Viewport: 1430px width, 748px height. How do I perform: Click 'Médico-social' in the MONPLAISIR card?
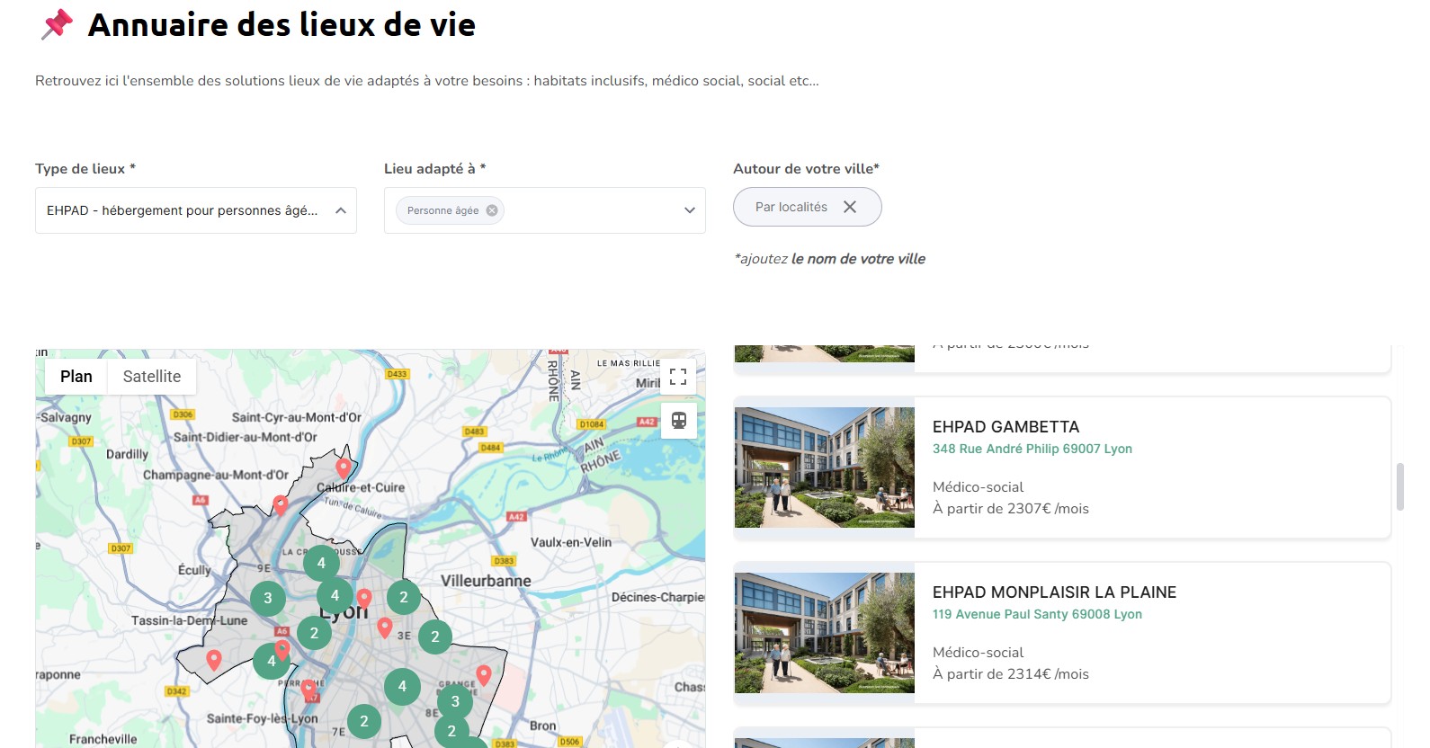[x=979, y=653]
